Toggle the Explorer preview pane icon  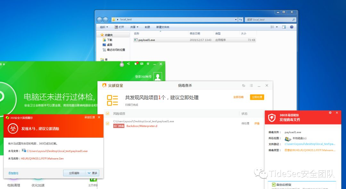point(284,27)
